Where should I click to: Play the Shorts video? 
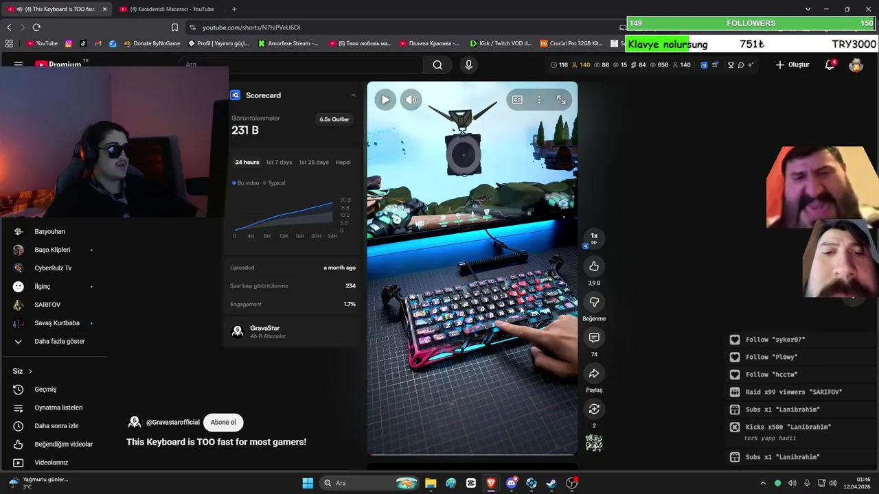385,99
